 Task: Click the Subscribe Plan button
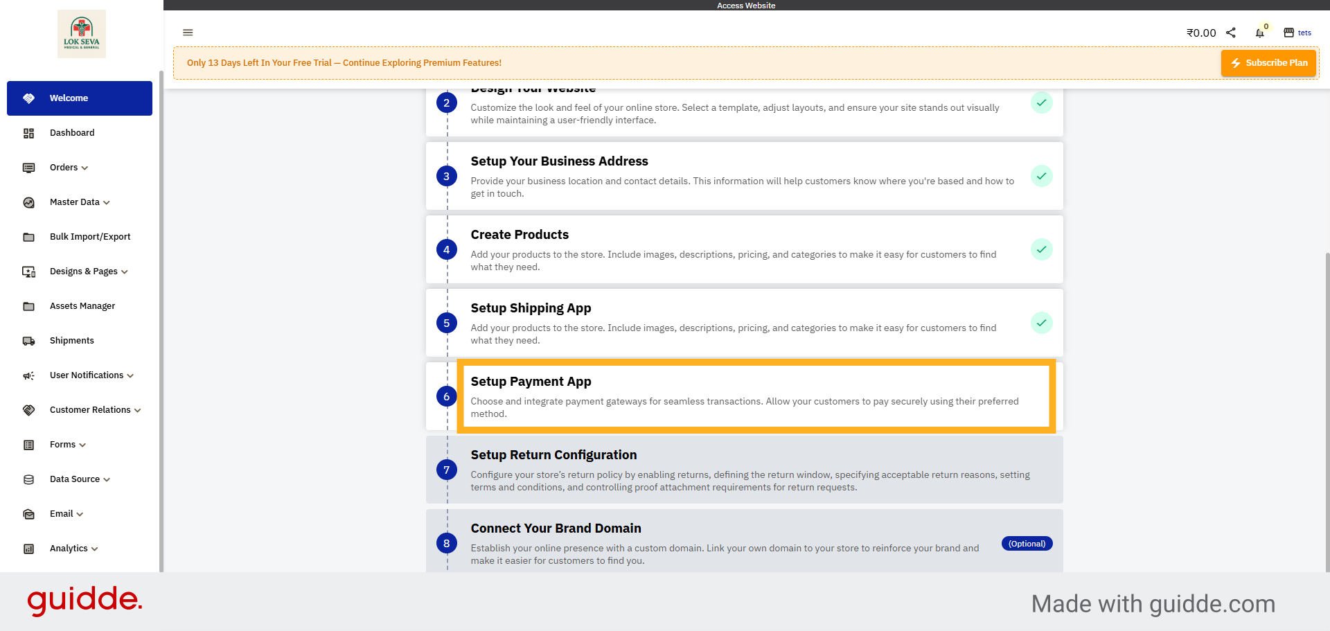[1268, 63]
